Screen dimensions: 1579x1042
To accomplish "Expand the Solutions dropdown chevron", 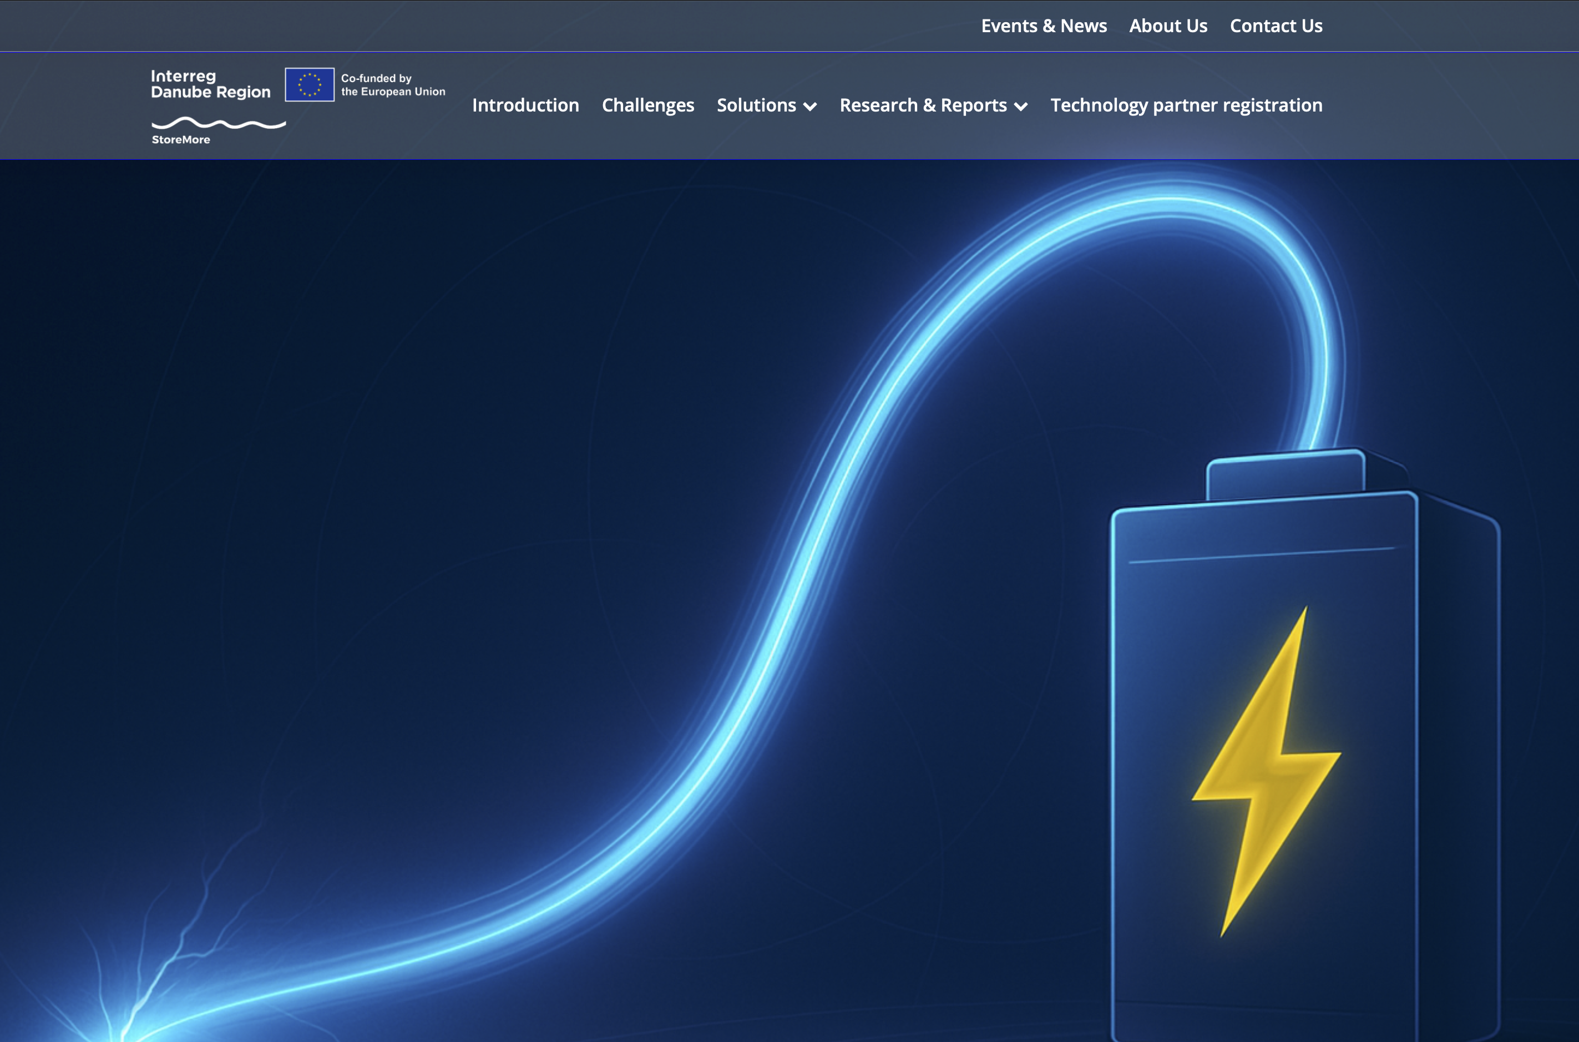I will pyautogui.click(x=809, y=107).
